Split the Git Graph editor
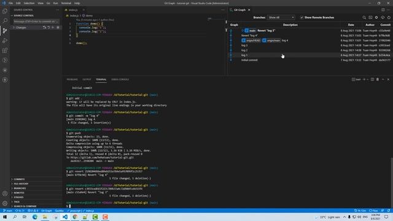393x221 pixels. (x=383, y=10)
